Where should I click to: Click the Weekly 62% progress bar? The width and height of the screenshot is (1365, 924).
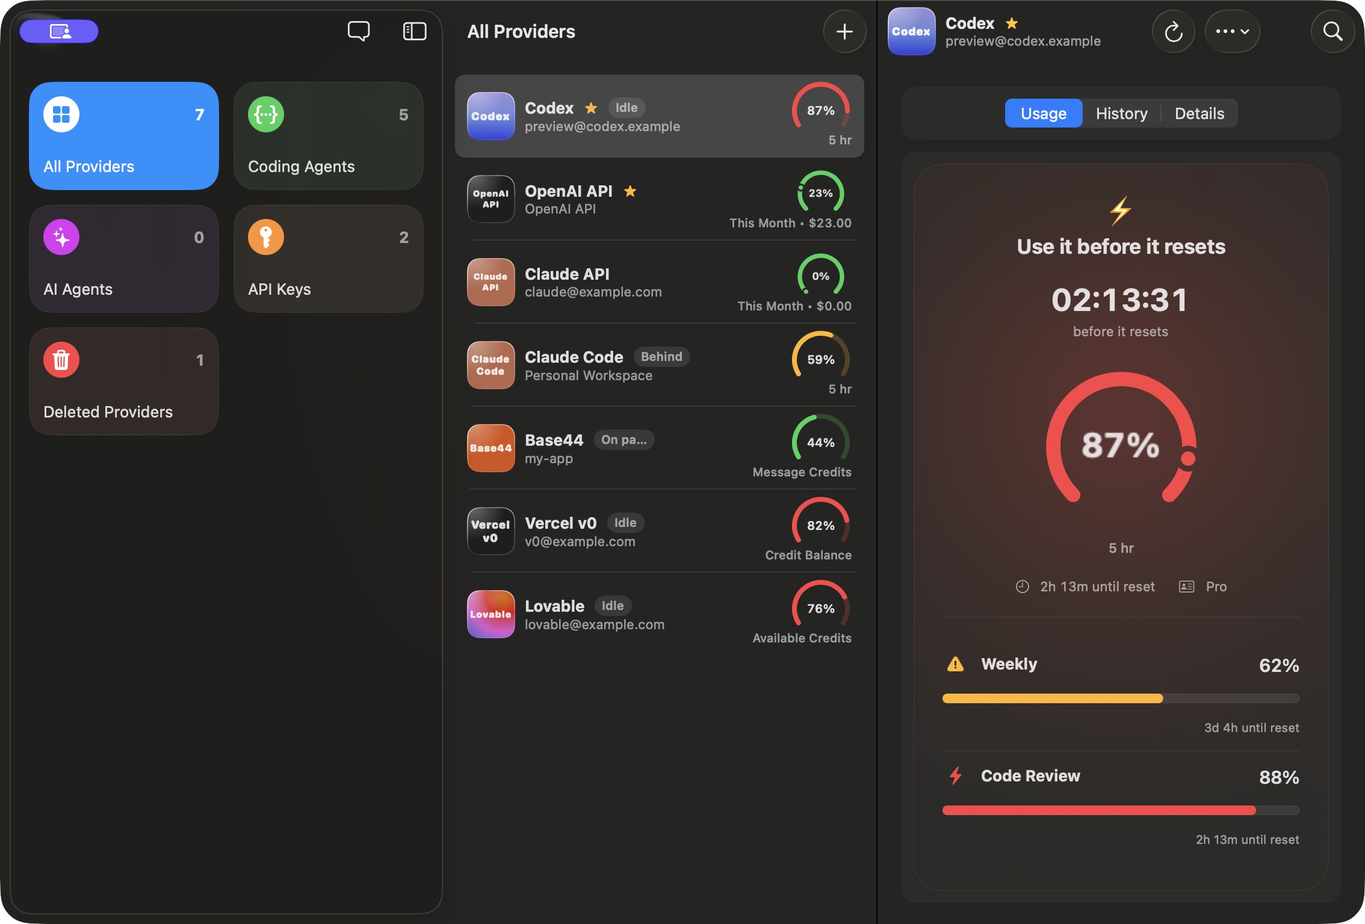pyautogui.click(x=1121, y=698)
